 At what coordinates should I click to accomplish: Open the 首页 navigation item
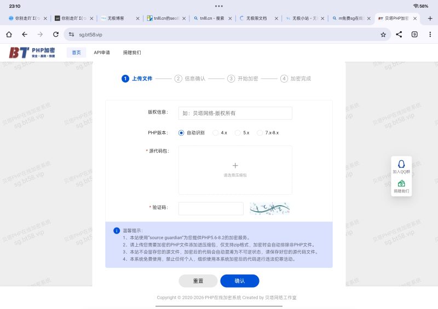76,53
